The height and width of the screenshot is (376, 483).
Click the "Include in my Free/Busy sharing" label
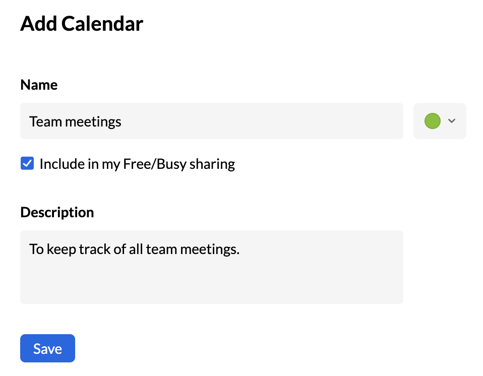click(137, 164)
